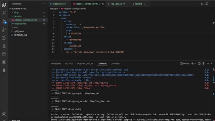This screenshot has height=121, width=215.
Task: Close the docker-compose.yml tab
Action: coord(103,4)
